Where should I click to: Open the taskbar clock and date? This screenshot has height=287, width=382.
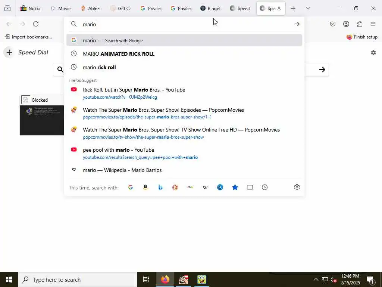(350, 280)
